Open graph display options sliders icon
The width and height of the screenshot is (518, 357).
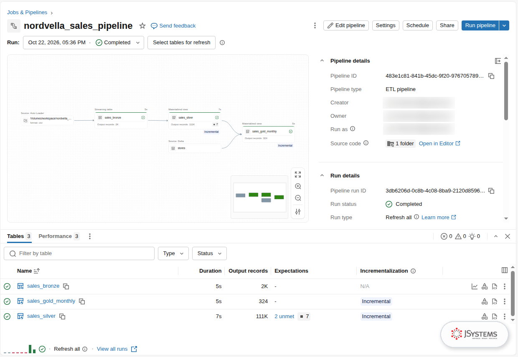point(298,212)
